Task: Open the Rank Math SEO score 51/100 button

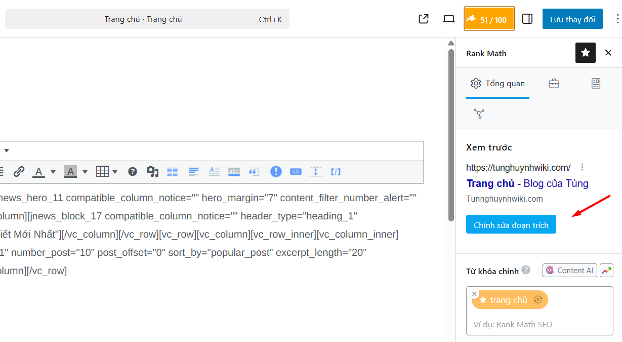Action: [489, 19]
